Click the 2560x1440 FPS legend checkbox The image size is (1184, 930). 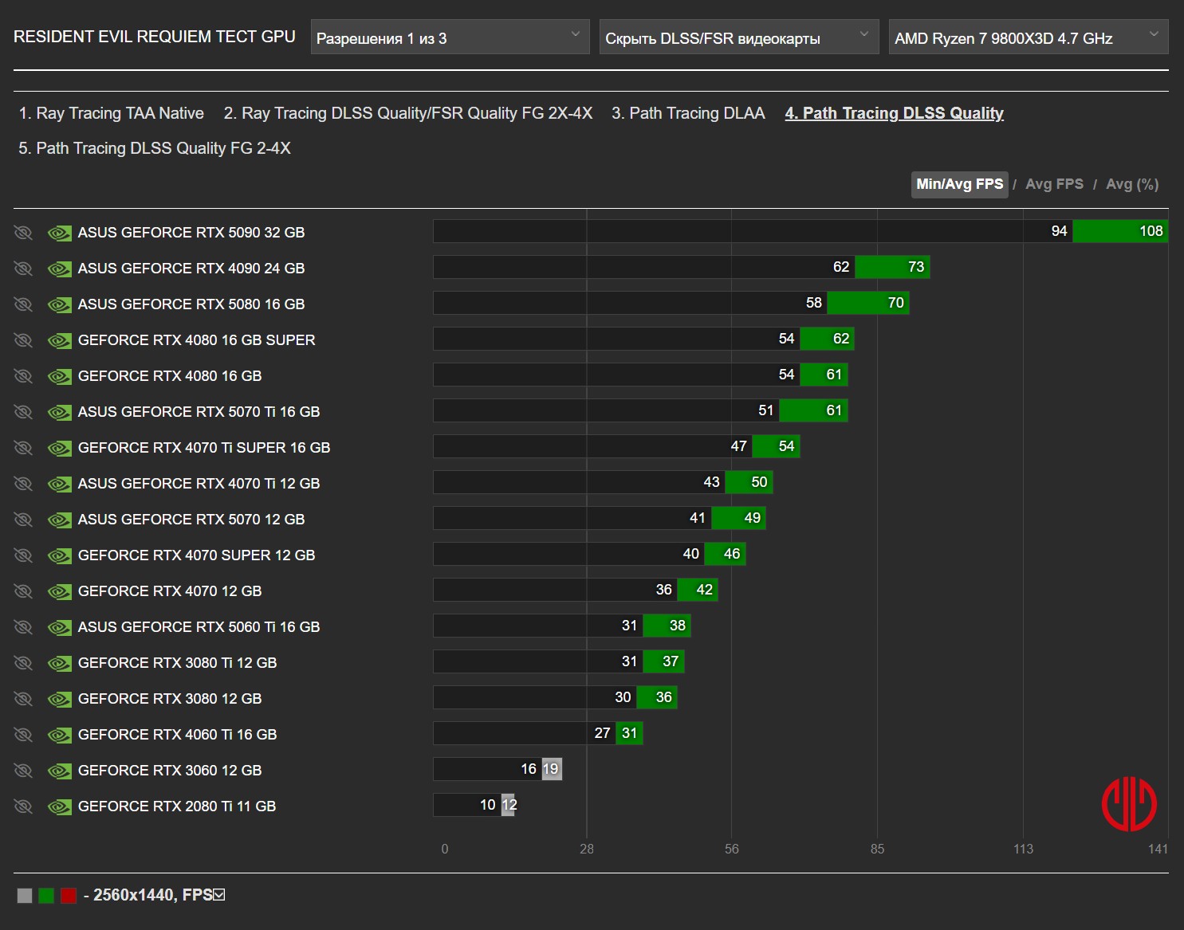(219, 895)
